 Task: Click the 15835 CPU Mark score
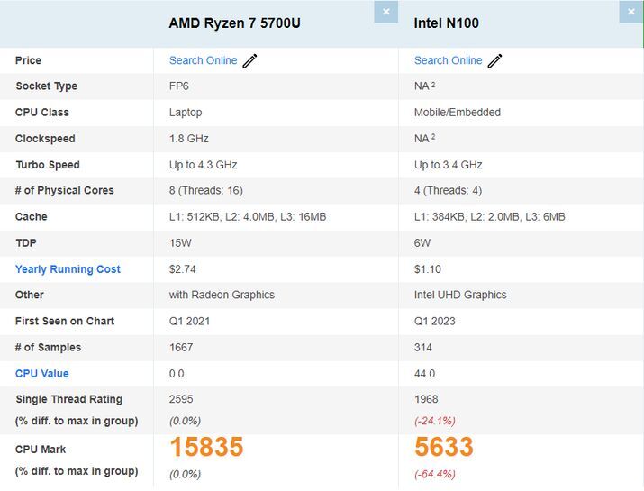[x=206, y=448]
